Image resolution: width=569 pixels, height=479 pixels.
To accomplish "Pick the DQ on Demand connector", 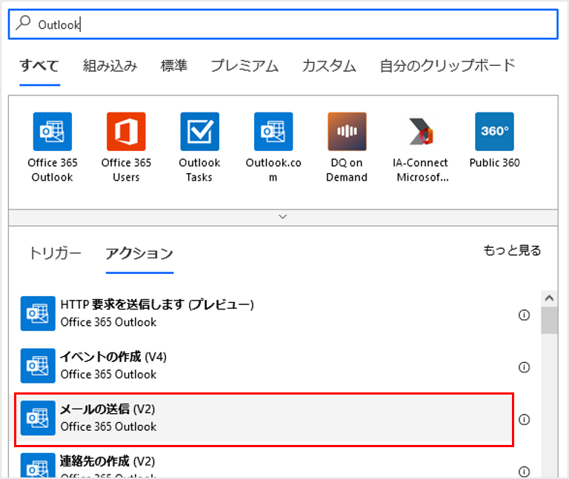I will [347, 132].
